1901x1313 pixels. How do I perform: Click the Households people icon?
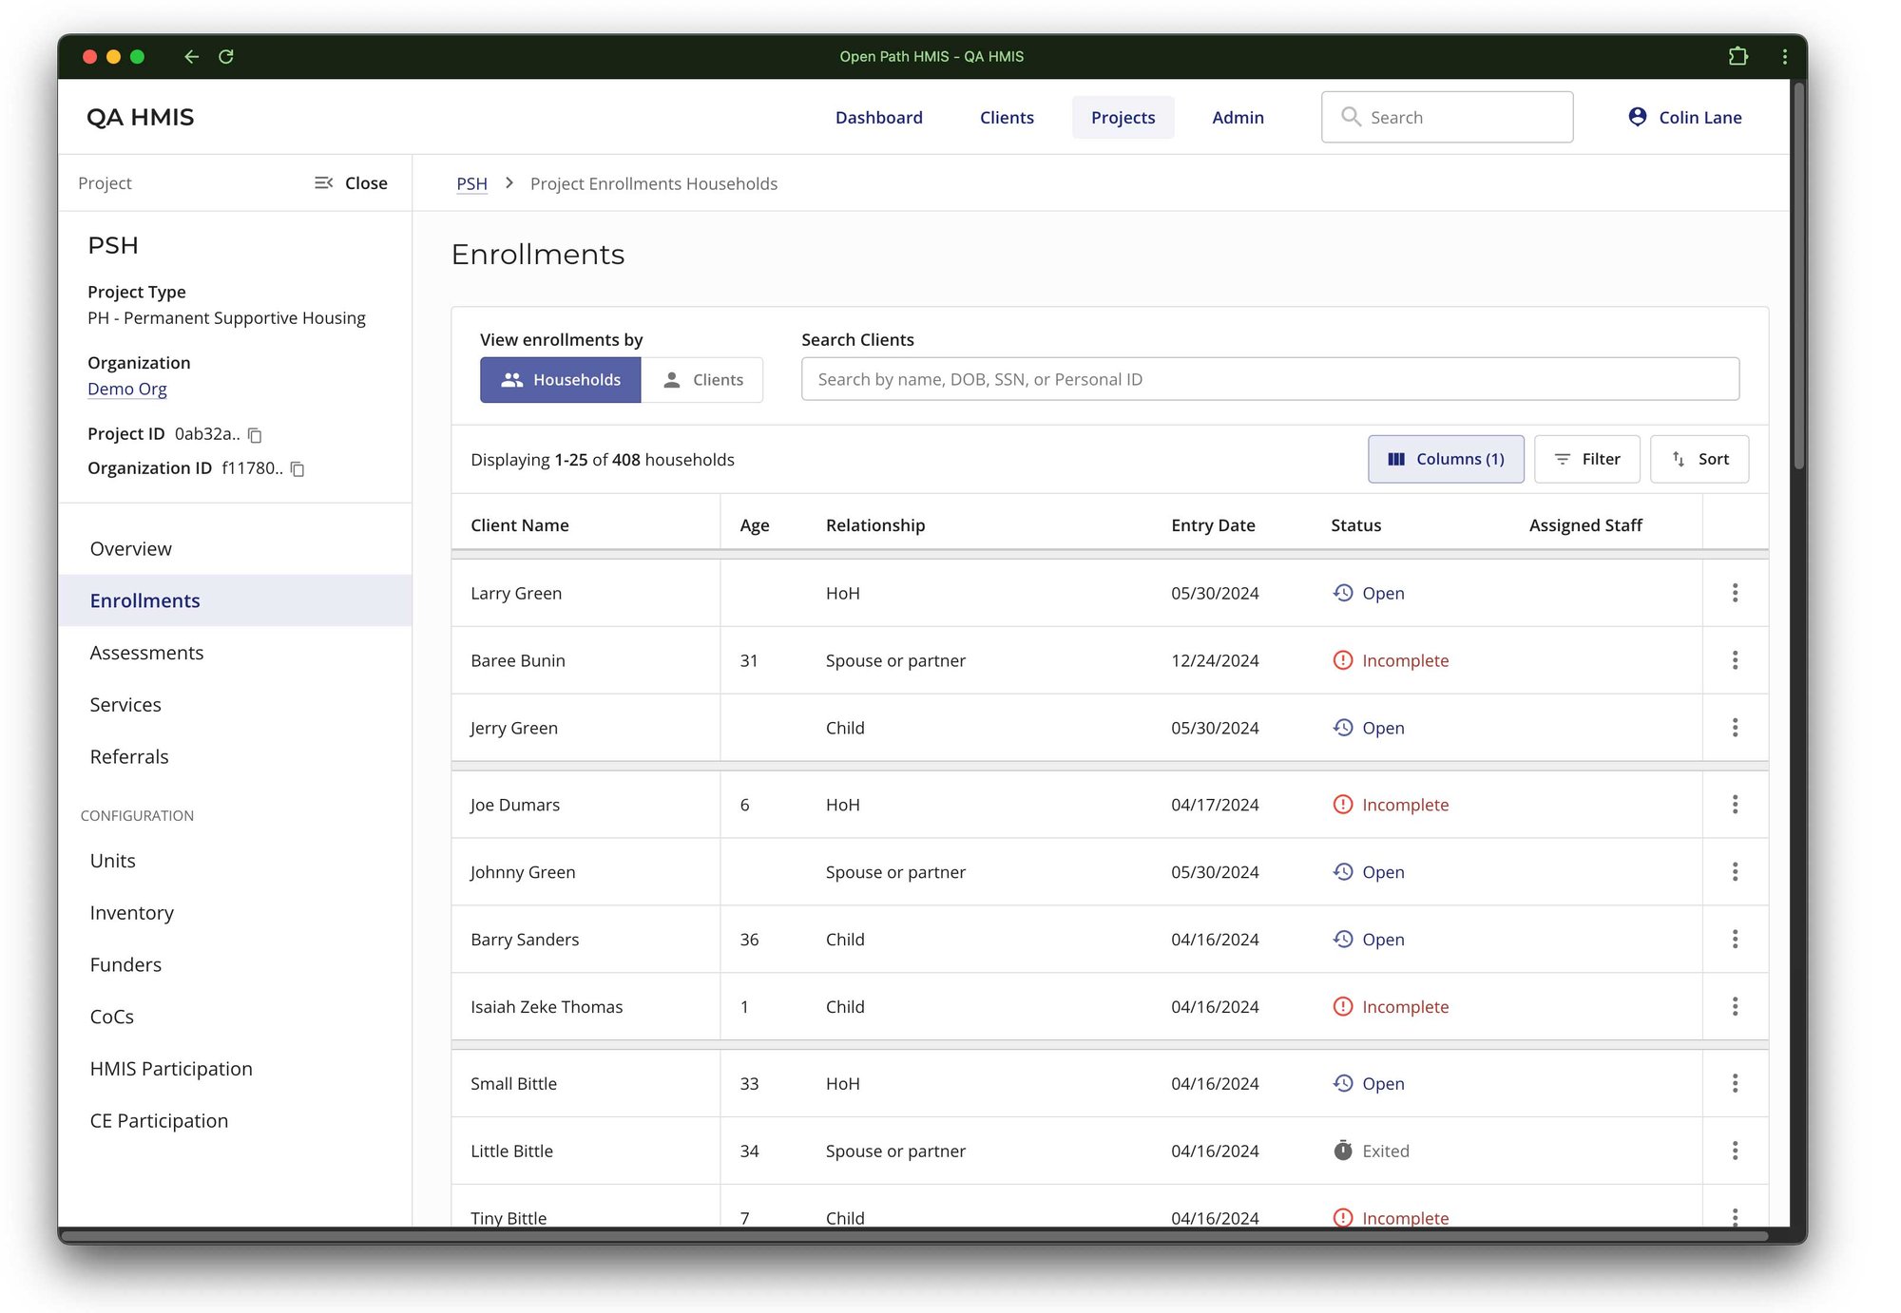(511, 379)
